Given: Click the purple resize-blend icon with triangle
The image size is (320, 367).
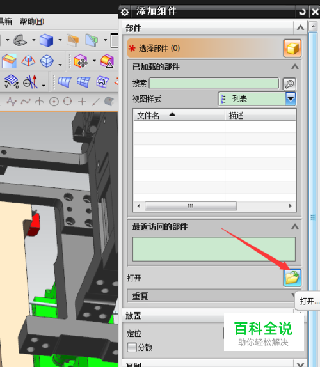Looking at the screenshot, I should [108, 61].
